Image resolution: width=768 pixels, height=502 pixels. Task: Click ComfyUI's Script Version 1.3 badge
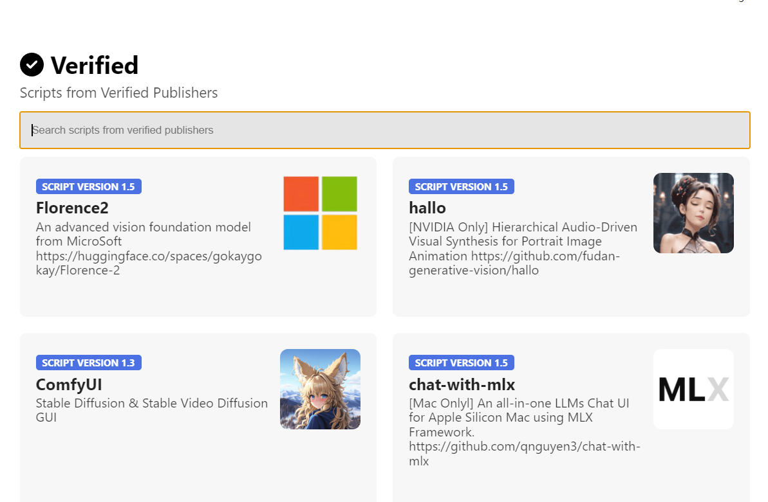coord(88,363)
